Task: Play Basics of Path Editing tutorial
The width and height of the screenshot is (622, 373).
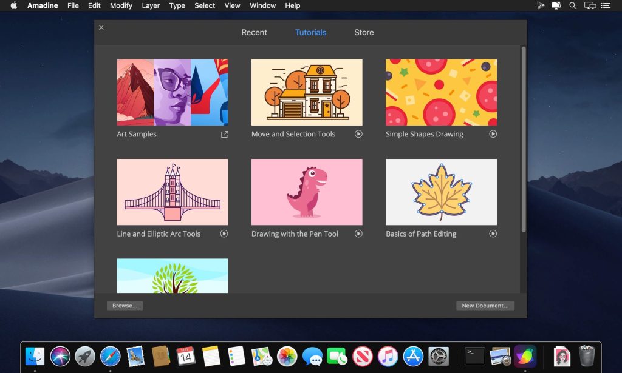Action: click(493, 234)
